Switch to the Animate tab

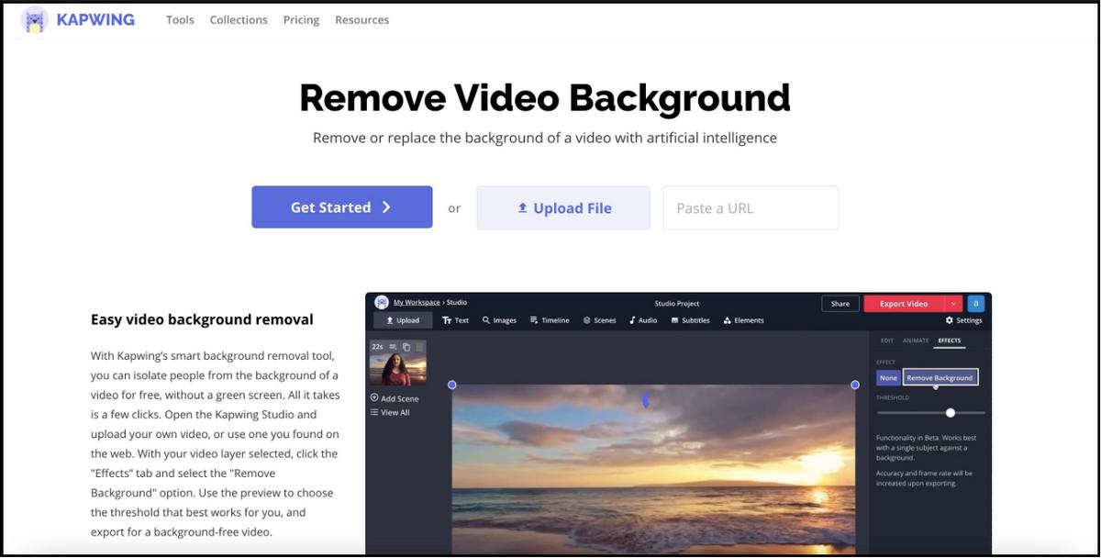pyautogui.click(x=916, y=340)
